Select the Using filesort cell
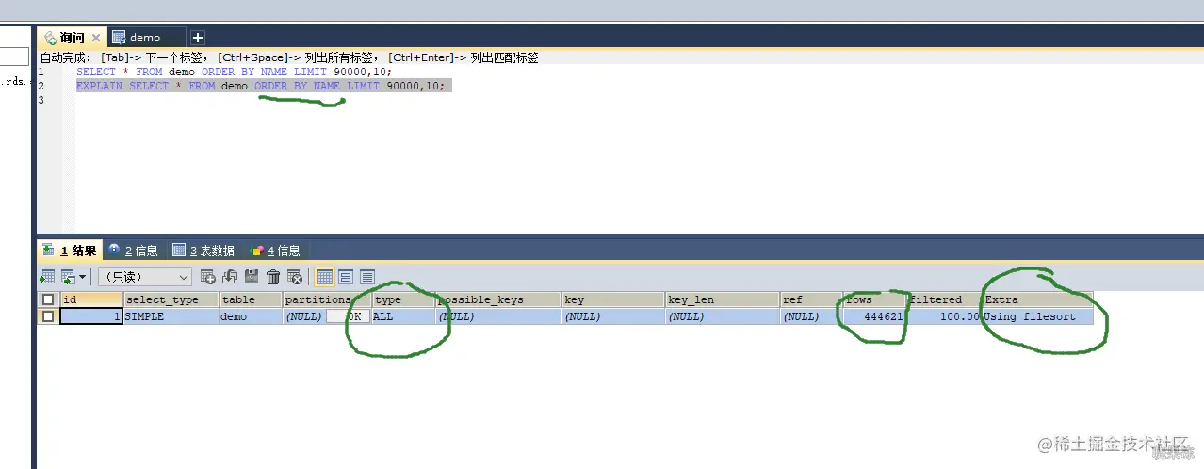Viewport: 1204px width, 469px height. click(1038, 316)
